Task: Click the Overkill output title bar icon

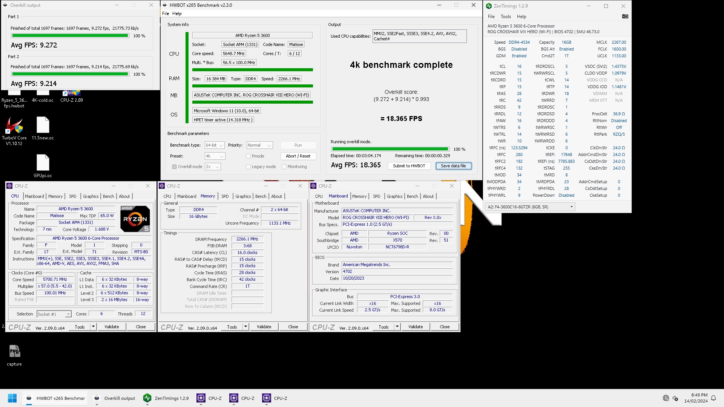Action: click(5, 5)
